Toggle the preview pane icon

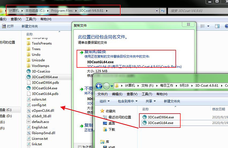pos(217,26)
